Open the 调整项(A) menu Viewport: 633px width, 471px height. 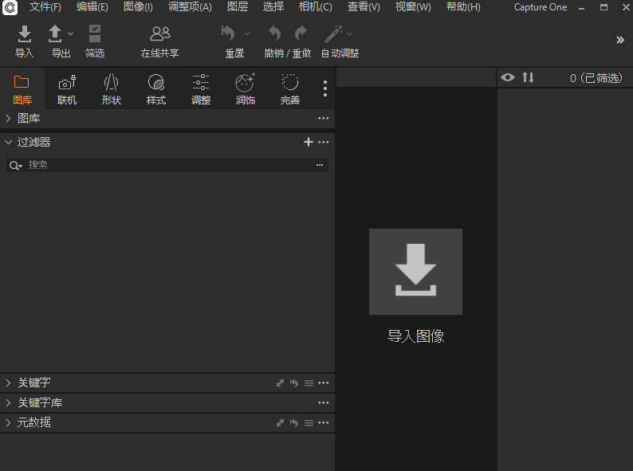[x=190, y=7]
